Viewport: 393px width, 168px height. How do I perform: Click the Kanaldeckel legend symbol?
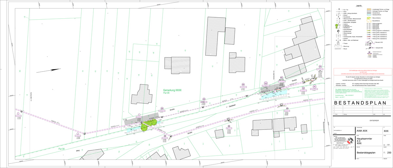point(338,17)
